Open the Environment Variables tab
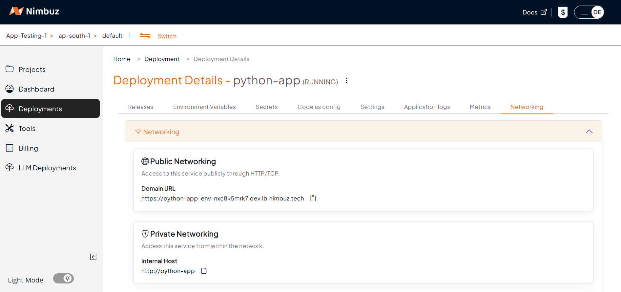Image resolution: width=621 pixels, height=292 pixels. [204, 107]
